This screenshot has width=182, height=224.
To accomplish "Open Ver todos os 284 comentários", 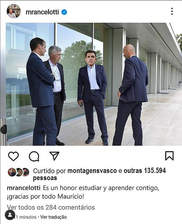I will pyautogui.click(x=51, y=208).
